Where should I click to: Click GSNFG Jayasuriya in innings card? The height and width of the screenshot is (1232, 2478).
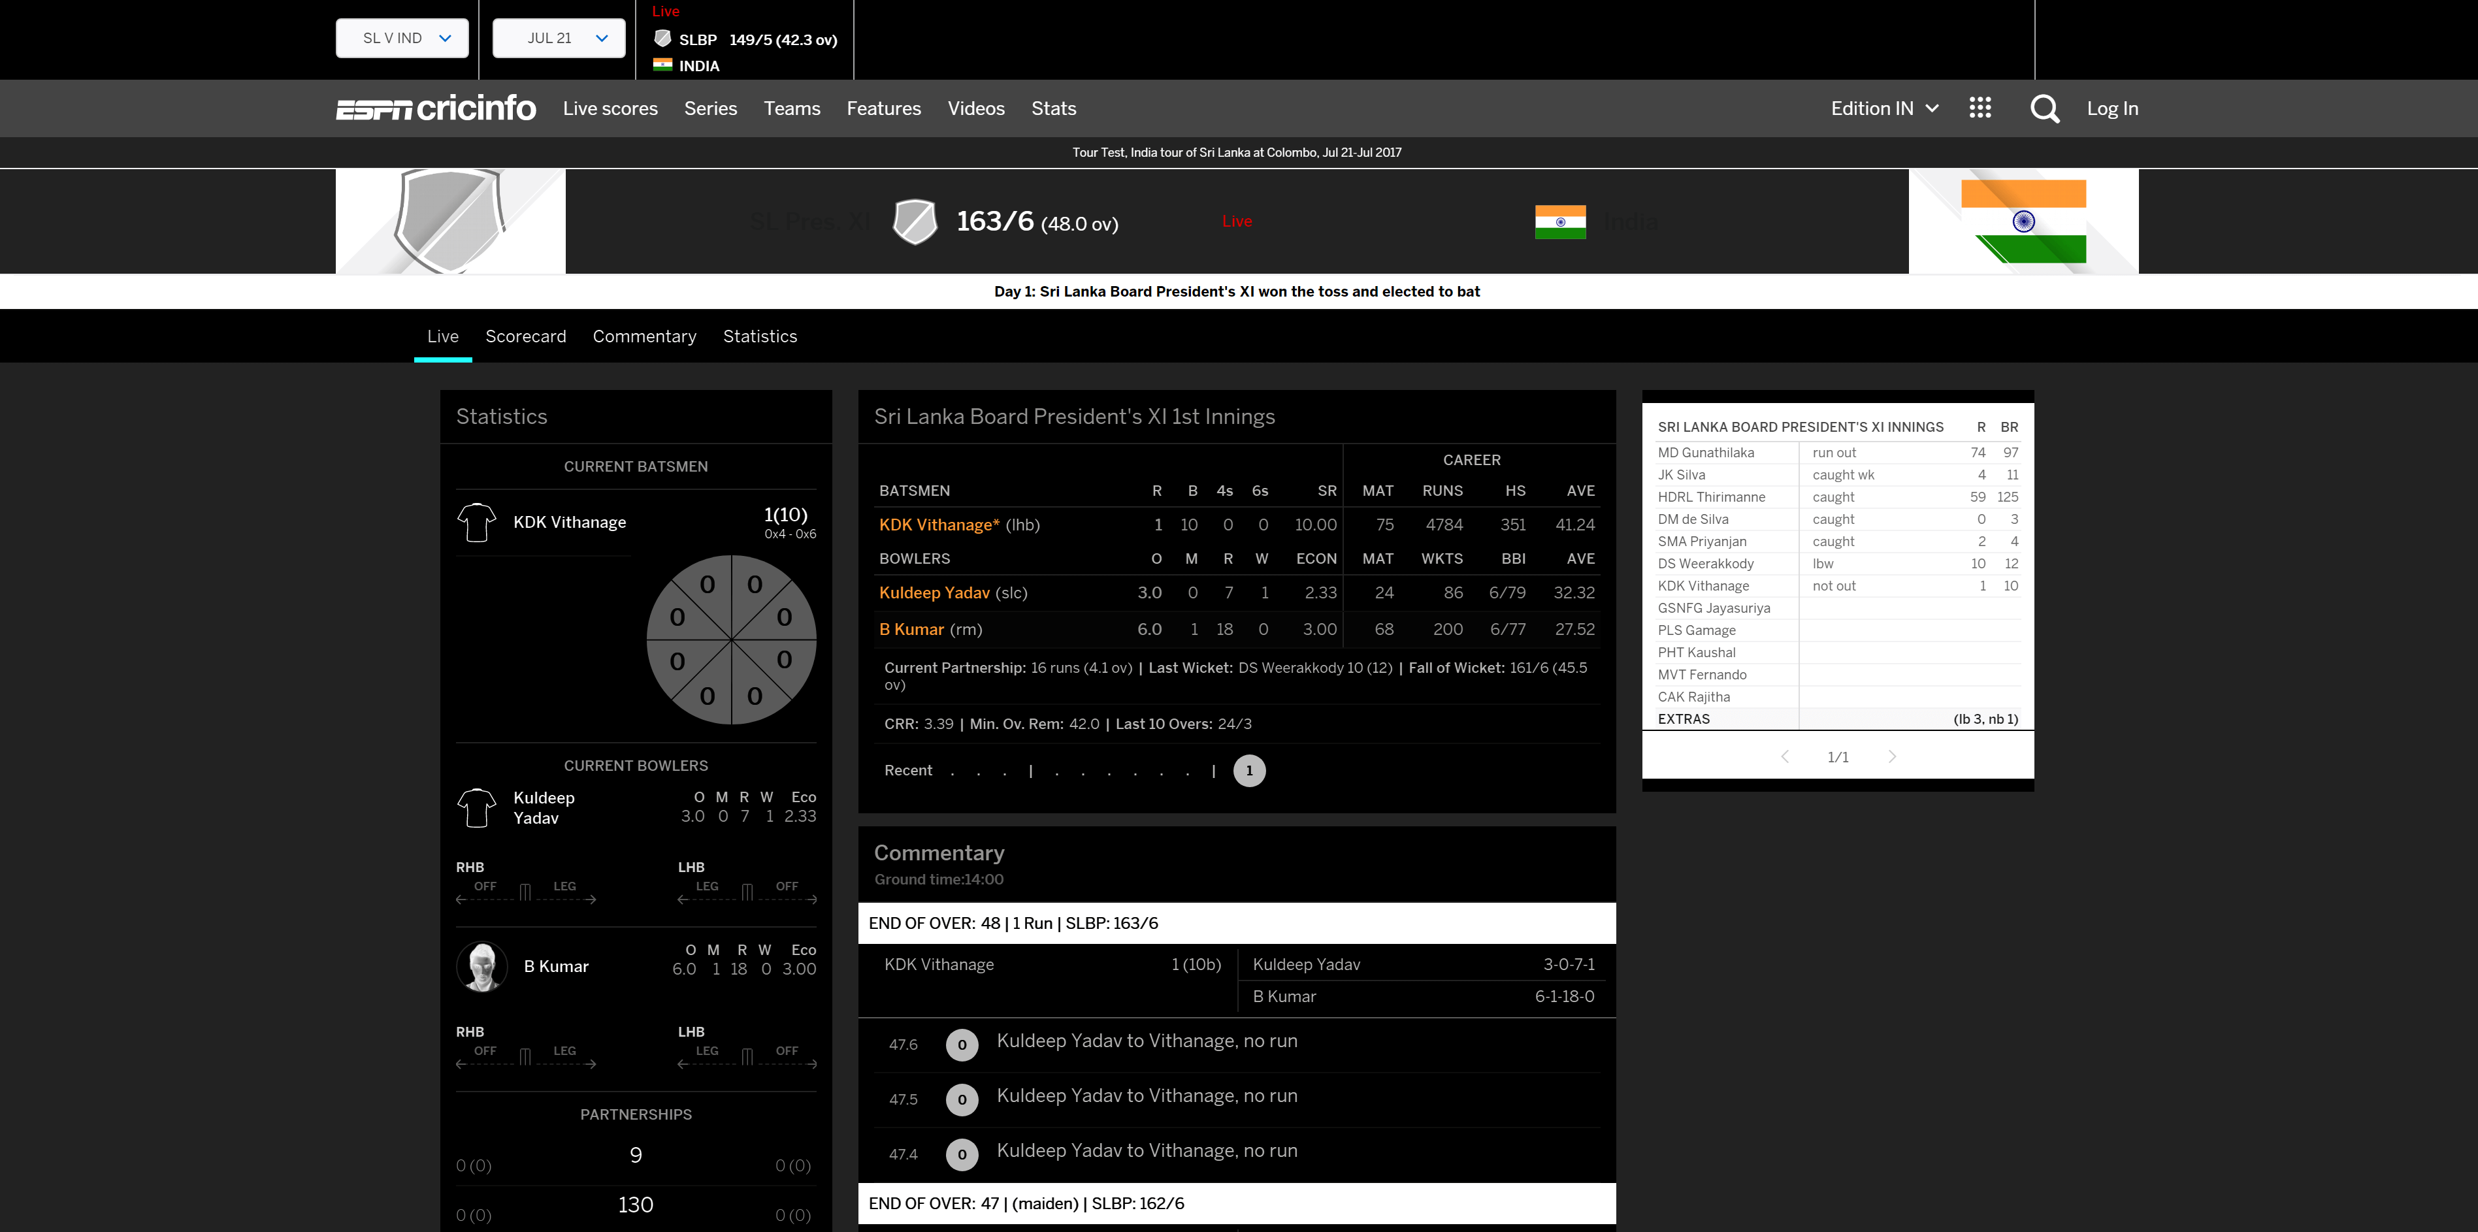pos(1713,608)
